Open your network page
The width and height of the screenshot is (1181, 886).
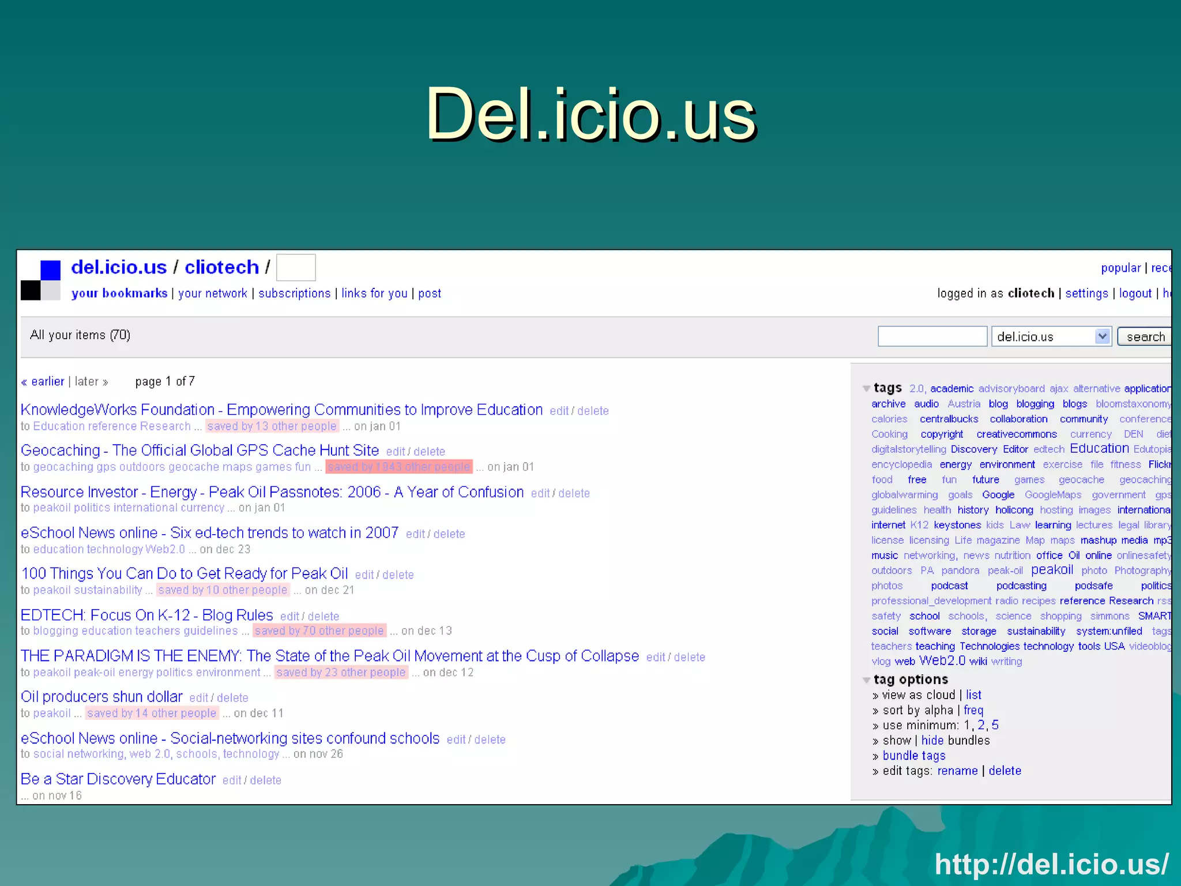click(213, 293)
